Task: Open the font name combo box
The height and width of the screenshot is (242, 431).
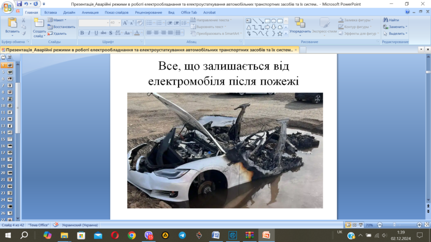Action: (94, 23)
